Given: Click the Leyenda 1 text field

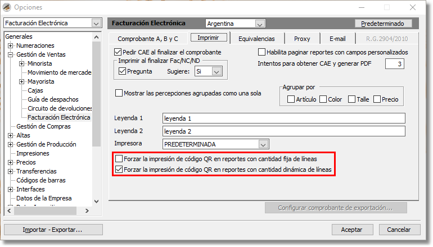Looking at the screenshot, I should [283, 118].
